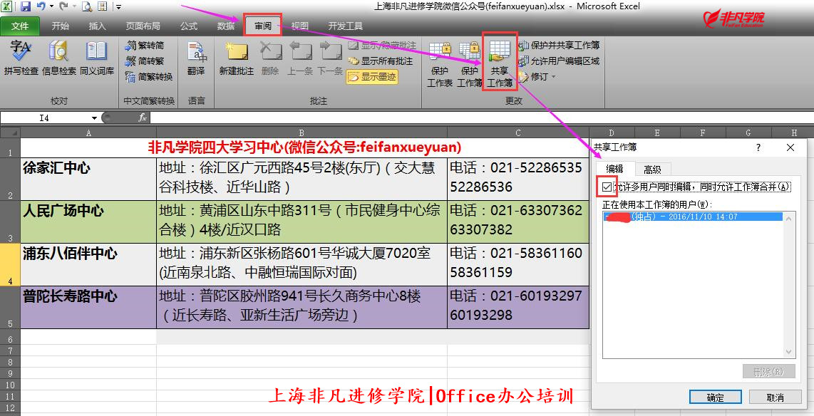The width and height of the screenshot is (814, 416).
Task: Click the help ? button in dialog
Action: 758,148
